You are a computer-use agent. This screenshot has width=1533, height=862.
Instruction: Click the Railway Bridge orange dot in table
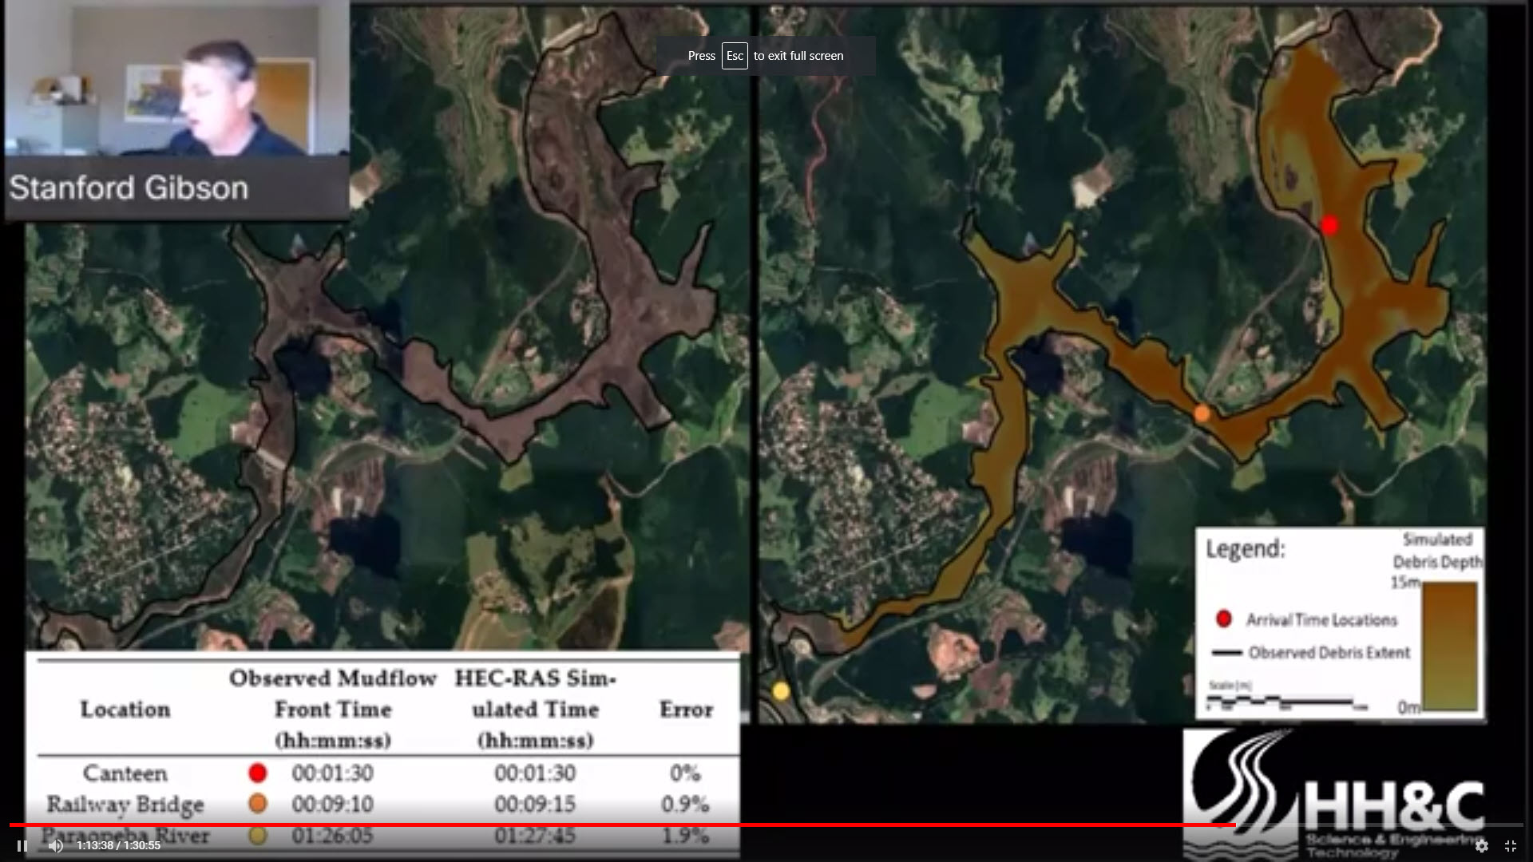pyautogui.click(x=257, y=804)
